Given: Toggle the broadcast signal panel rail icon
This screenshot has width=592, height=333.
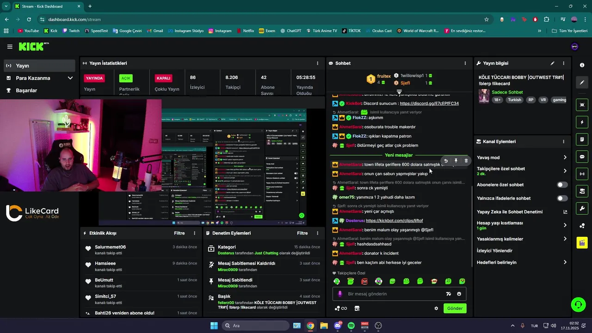Looking at the screenshot, I should 582,174.
